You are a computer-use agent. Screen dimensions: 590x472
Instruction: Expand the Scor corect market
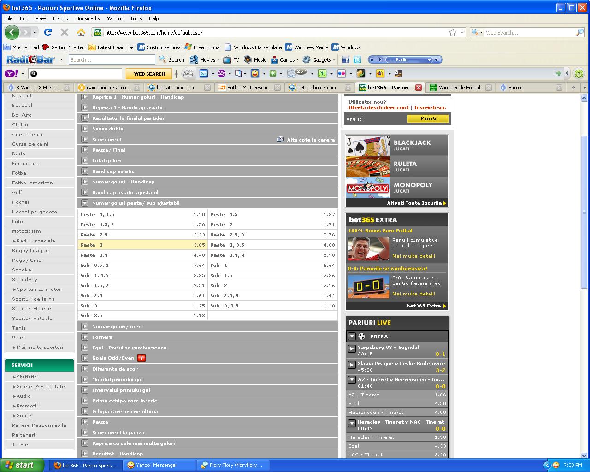tap(85, 139)
